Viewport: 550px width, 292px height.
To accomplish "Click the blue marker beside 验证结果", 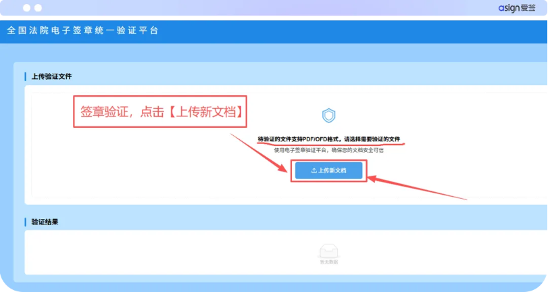I will (x=26, y=222).
